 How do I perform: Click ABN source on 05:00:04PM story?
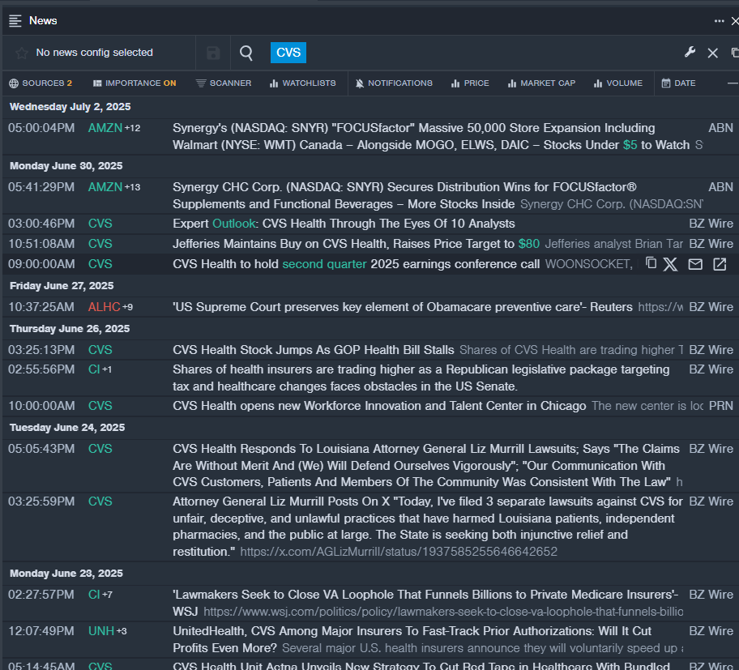[720, 128]
